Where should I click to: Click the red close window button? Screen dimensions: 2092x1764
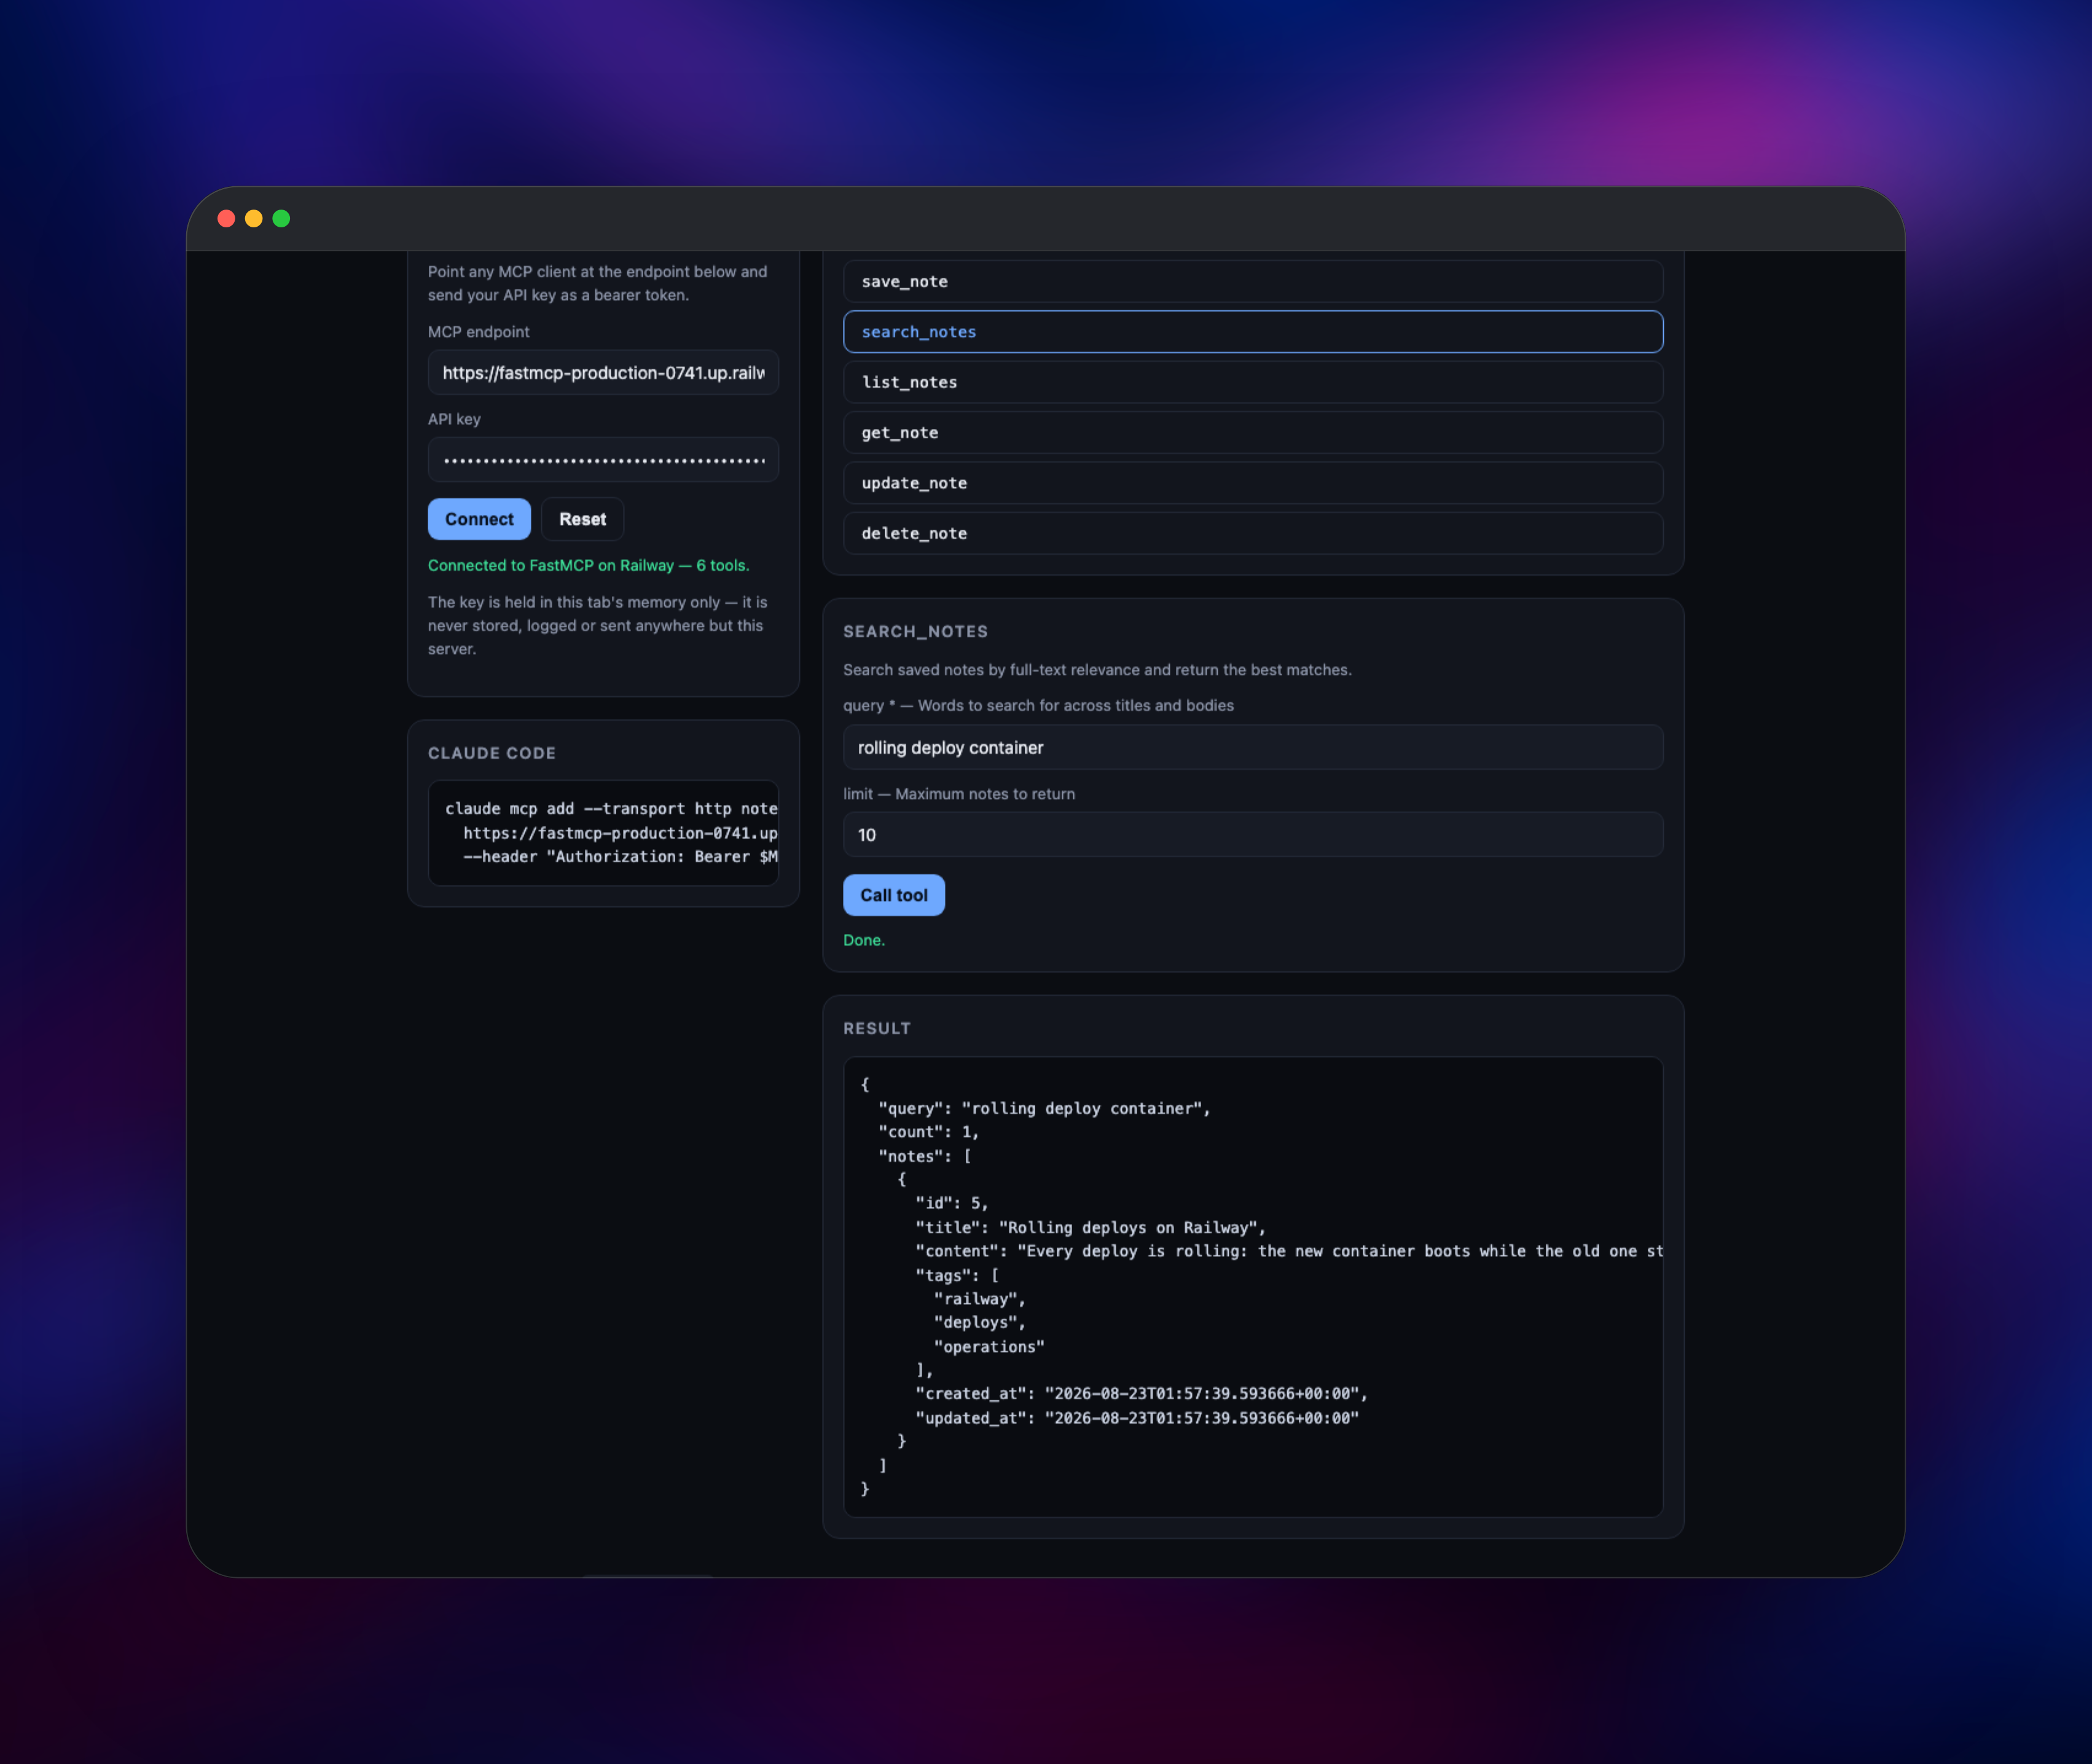(226, 218)
